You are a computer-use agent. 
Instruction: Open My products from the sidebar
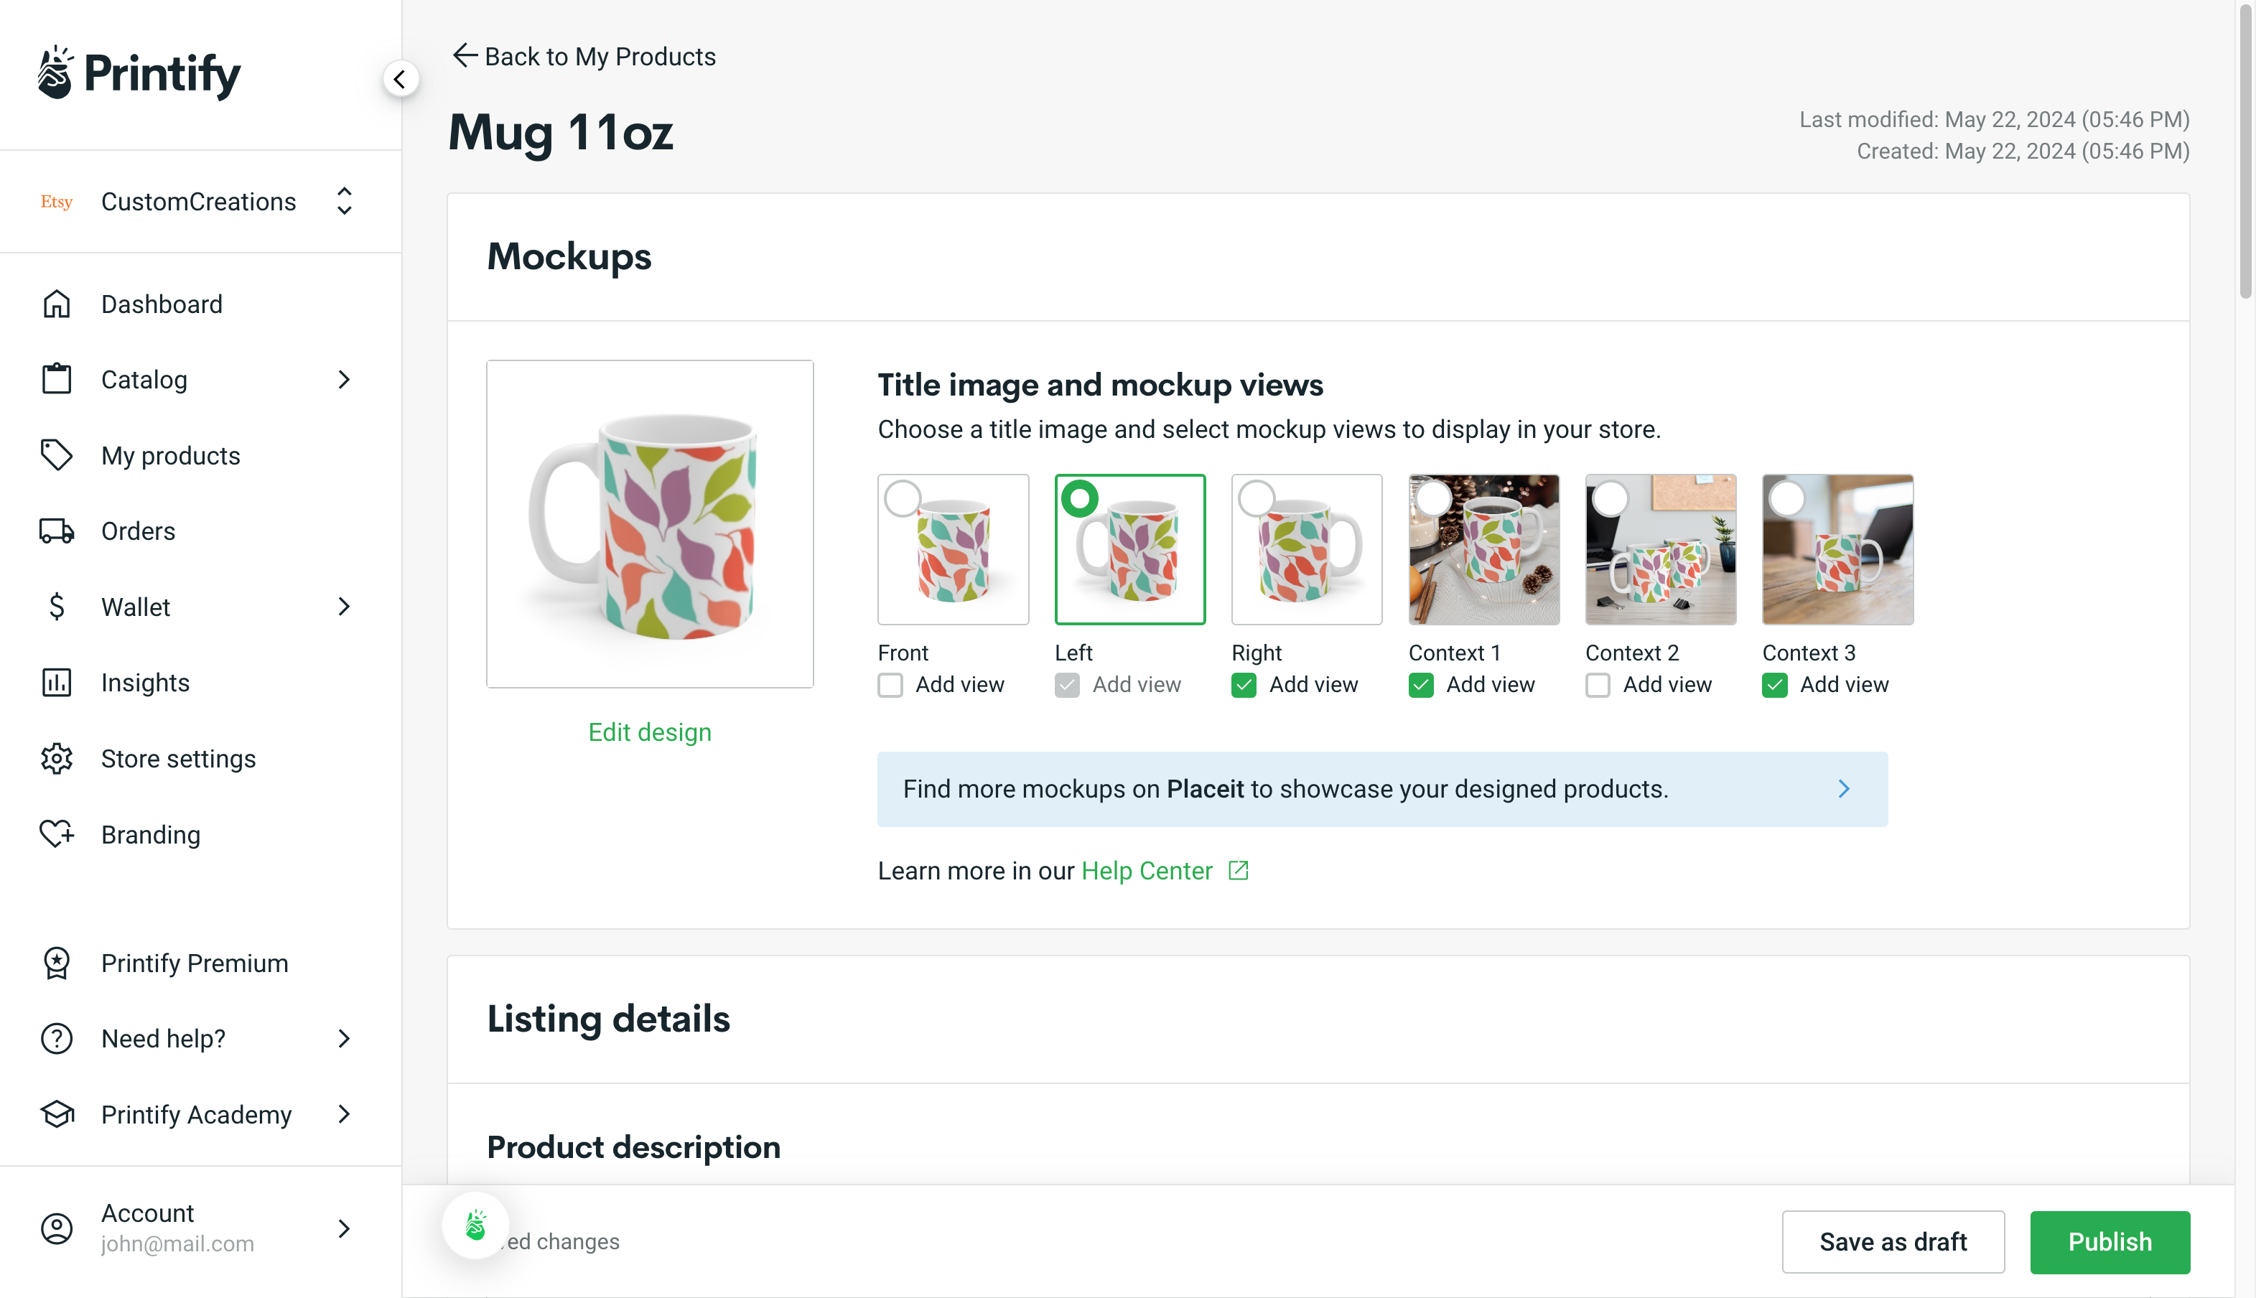169,456
